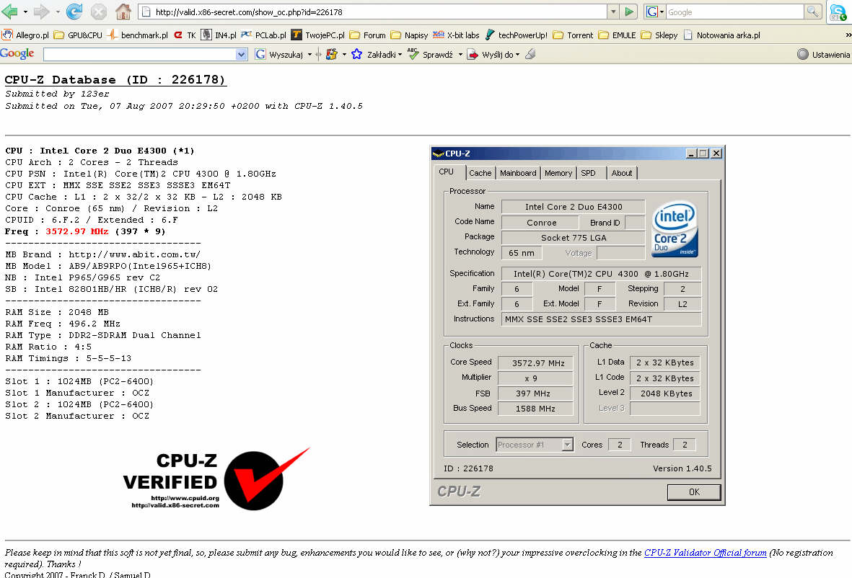This screenshot has width=852, height=578.
Task: Open the Notowania arka.pl bookmark
Action: point(721,35)
